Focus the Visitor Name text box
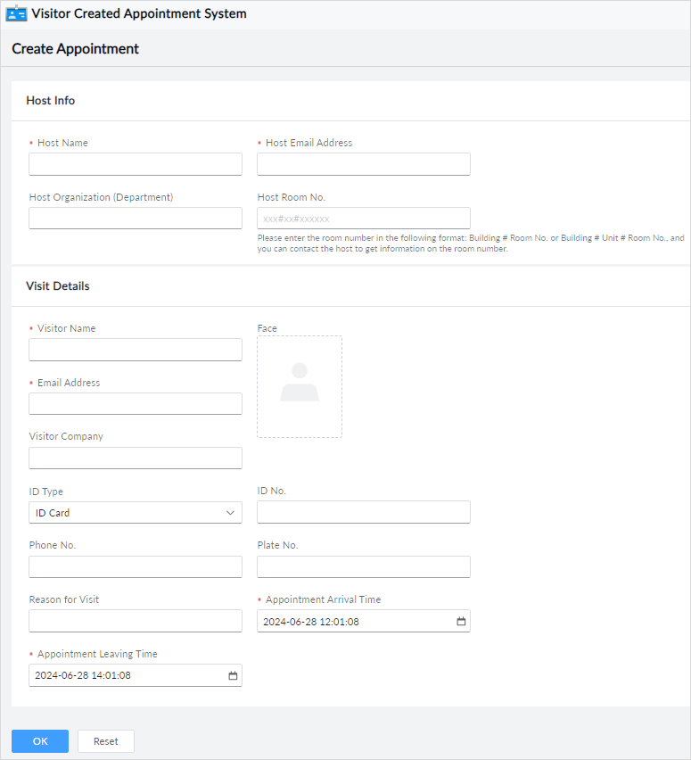Viewport: 691px width, 760px height. click(x=136, y=350)
